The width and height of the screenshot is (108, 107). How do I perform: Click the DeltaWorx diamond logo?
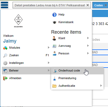(x=18, y=21)
